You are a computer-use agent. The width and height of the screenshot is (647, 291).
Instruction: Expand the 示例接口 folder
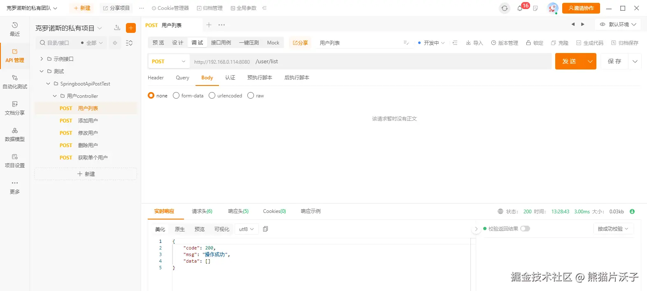tap(42, 59)
